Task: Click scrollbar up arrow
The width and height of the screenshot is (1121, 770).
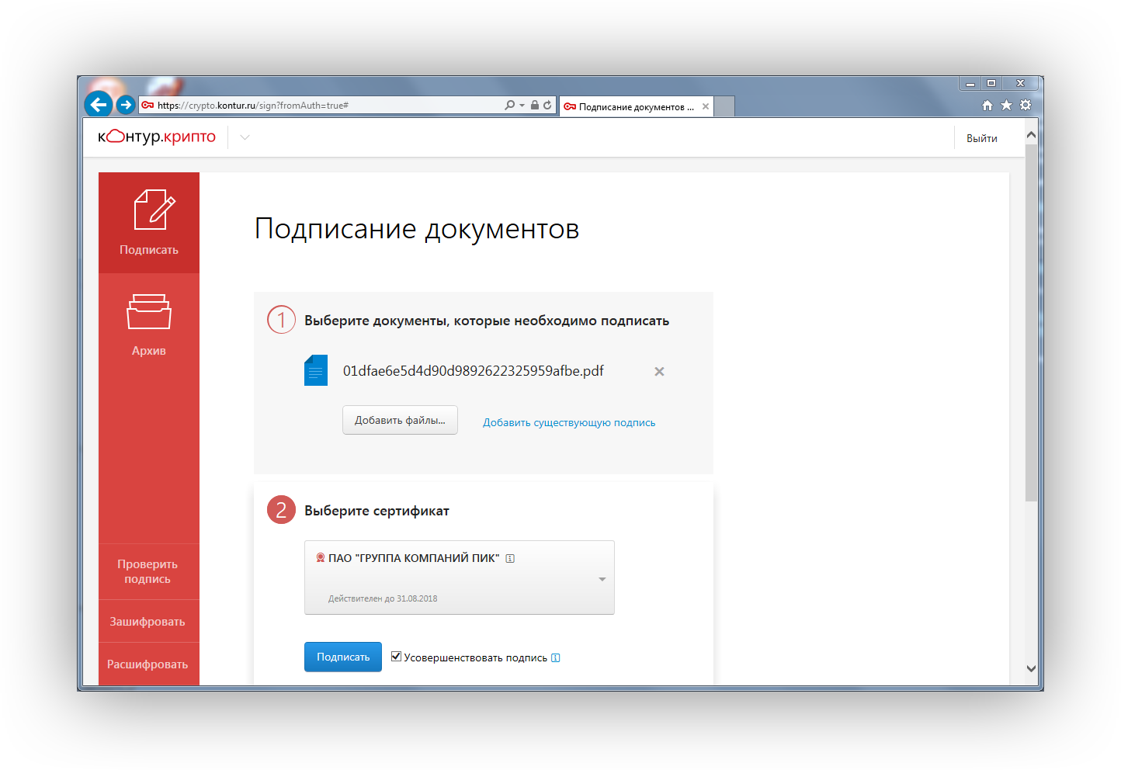Action: [x=1032, y=135]
